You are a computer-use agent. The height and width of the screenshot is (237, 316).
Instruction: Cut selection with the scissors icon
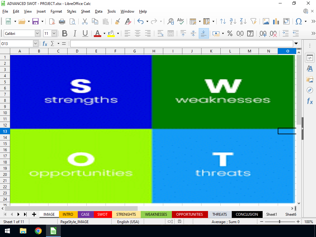coord(85,21)
